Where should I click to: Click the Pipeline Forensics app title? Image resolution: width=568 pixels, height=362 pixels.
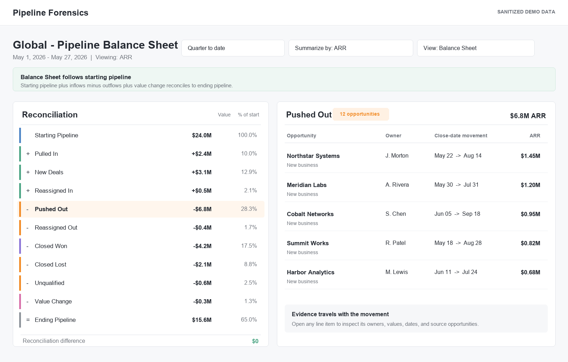[50, 13]
